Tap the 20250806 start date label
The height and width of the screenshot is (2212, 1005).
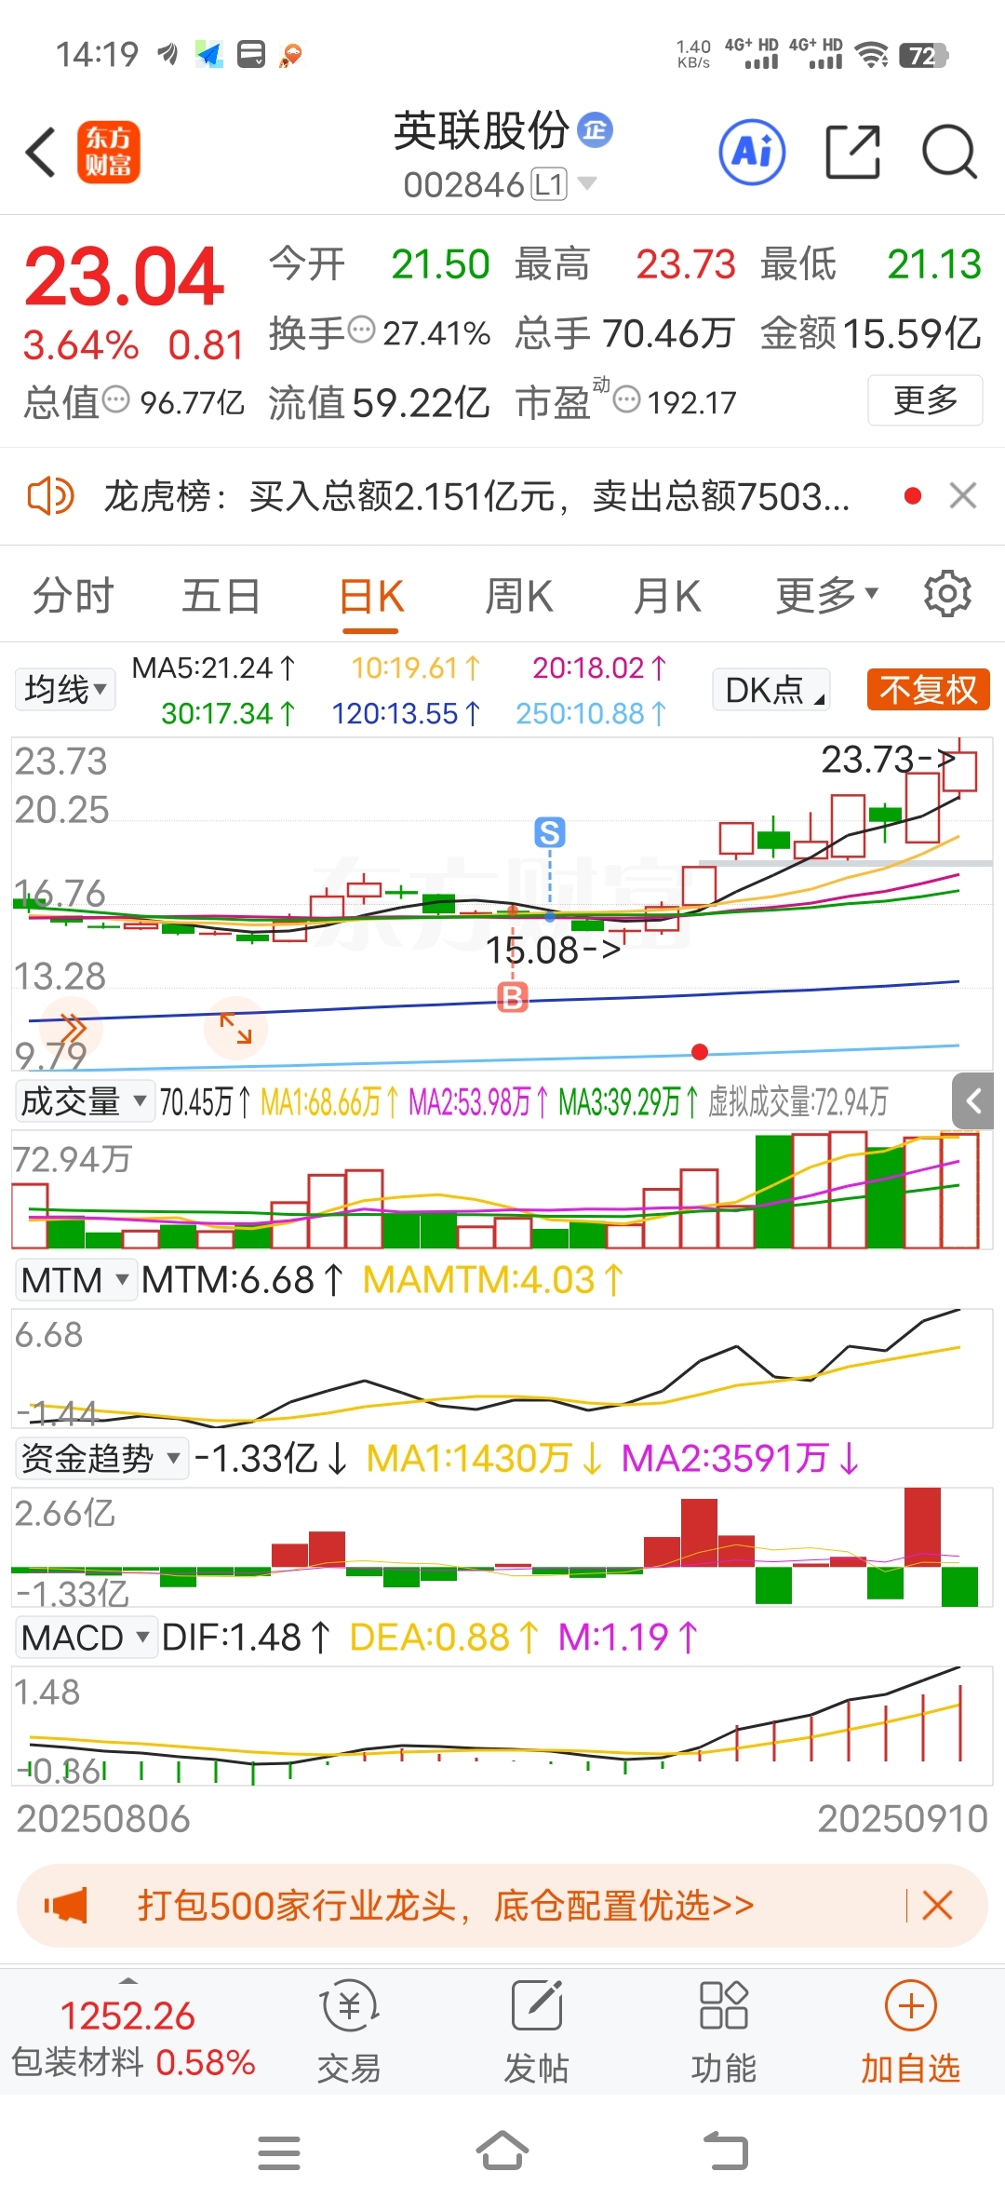[x=103, y=1818]
